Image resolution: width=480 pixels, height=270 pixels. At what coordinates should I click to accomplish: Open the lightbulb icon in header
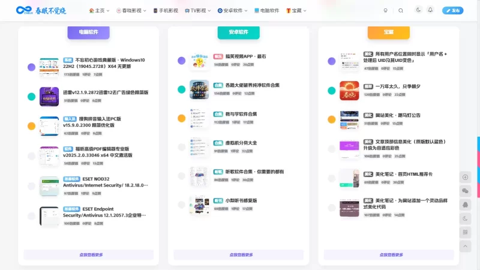385,10
